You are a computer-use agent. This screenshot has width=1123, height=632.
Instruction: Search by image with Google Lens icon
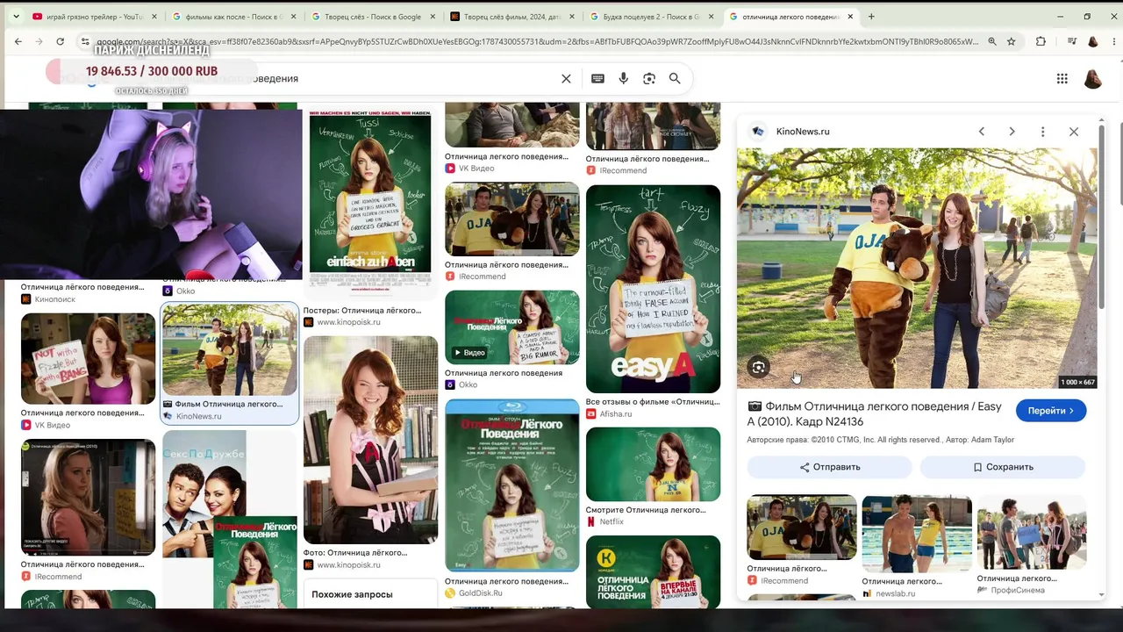point(649,79)
